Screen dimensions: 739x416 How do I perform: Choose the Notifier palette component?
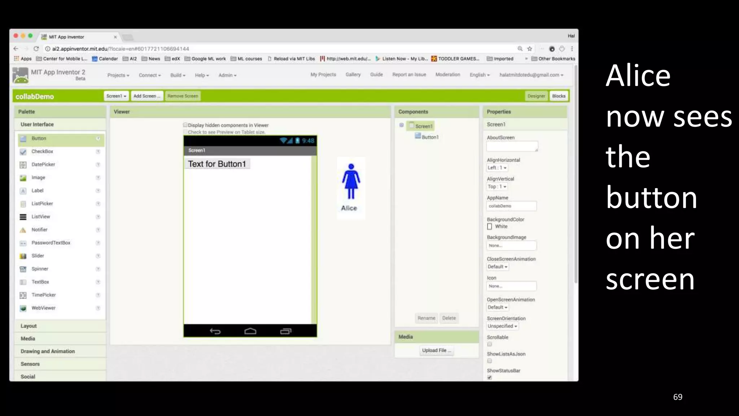click(39, 230)
